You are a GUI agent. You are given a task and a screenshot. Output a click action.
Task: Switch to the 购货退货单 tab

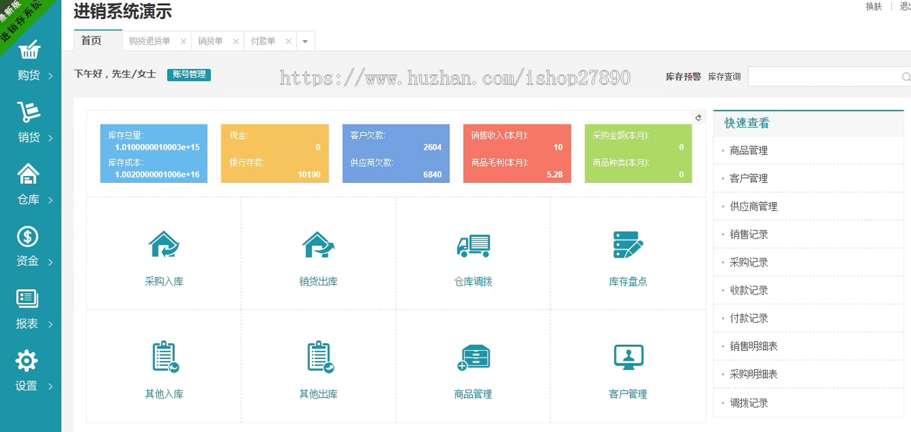click(149, 42)
